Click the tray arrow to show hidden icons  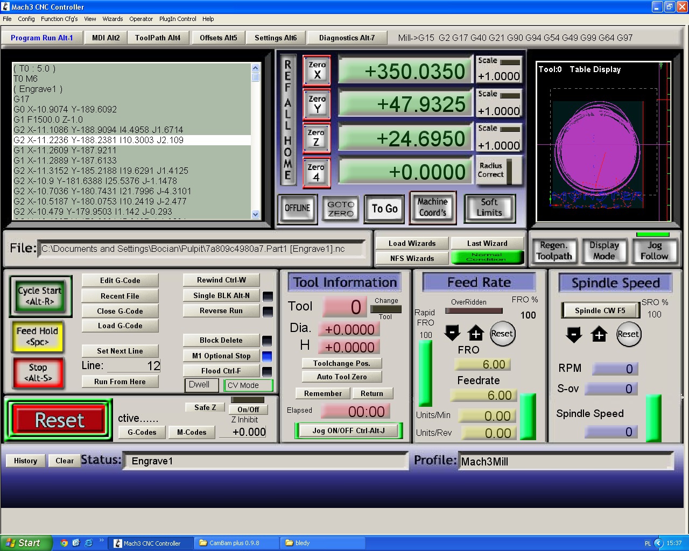(x=658, y=543)
